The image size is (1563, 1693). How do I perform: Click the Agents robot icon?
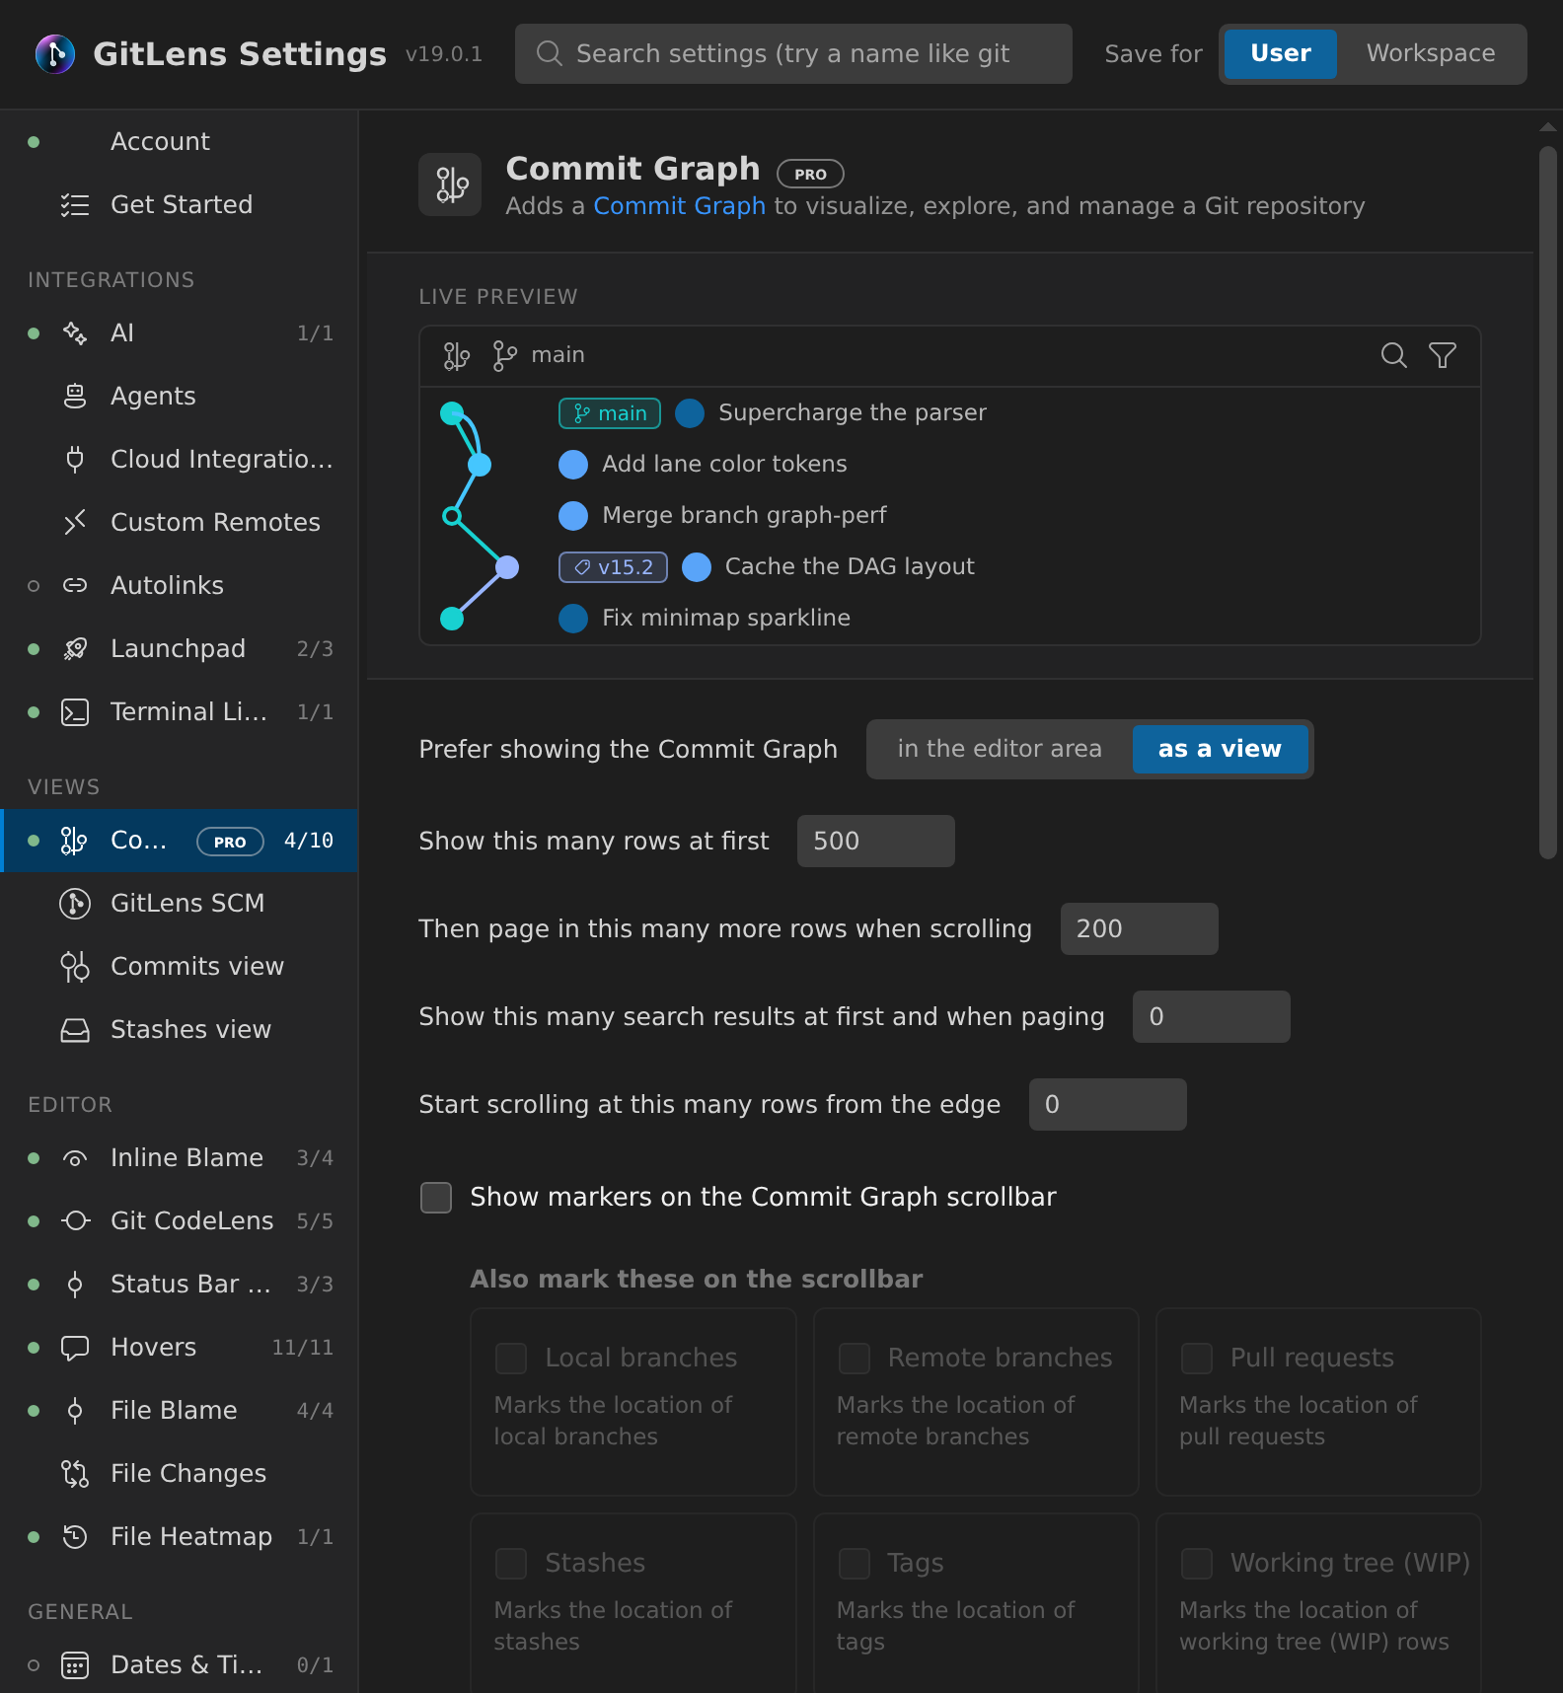pos(75,397)
